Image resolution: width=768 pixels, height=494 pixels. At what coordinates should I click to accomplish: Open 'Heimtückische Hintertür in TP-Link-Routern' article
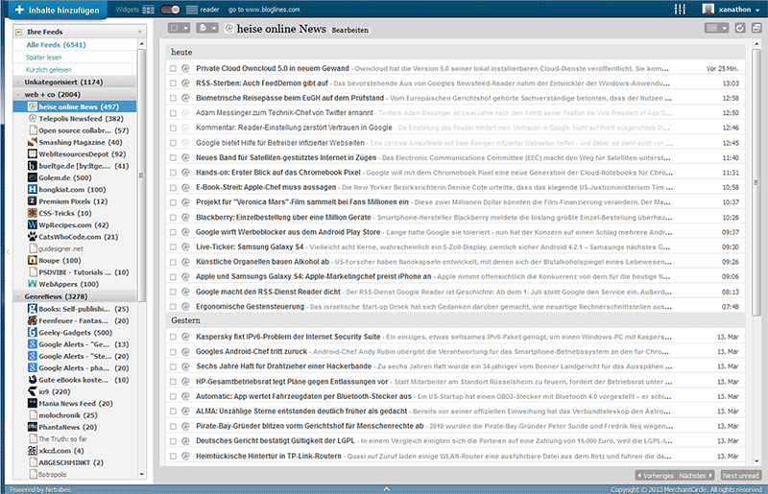click(x=269, y=456)
